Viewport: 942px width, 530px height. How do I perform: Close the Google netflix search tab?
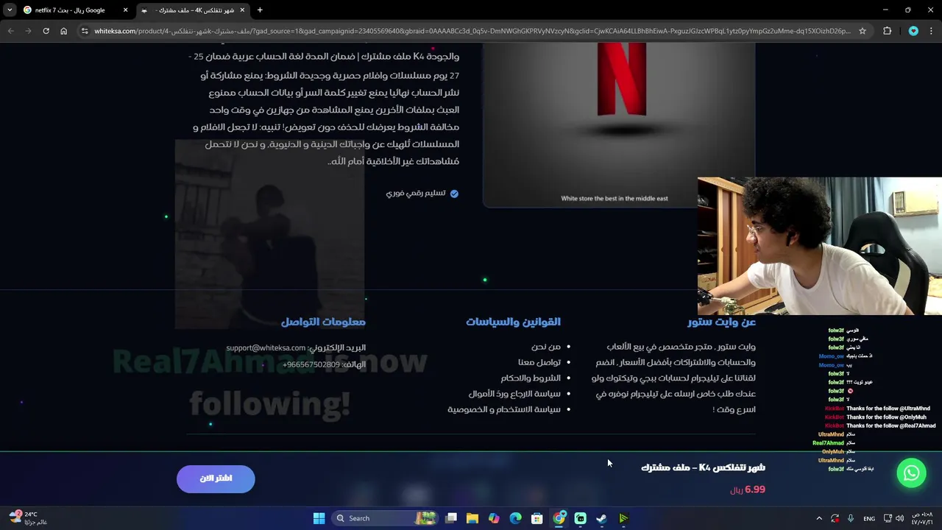tap(125, 10)
